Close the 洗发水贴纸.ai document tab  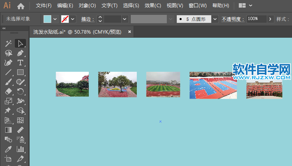130,32
